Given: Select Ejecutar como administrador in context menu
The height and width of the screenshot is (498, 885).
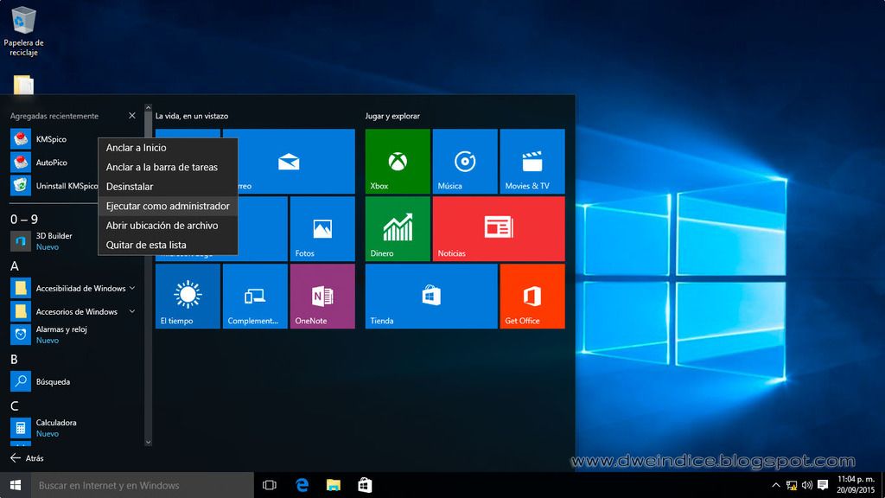Looking at the screenshot, I should (x=168, y=207).
